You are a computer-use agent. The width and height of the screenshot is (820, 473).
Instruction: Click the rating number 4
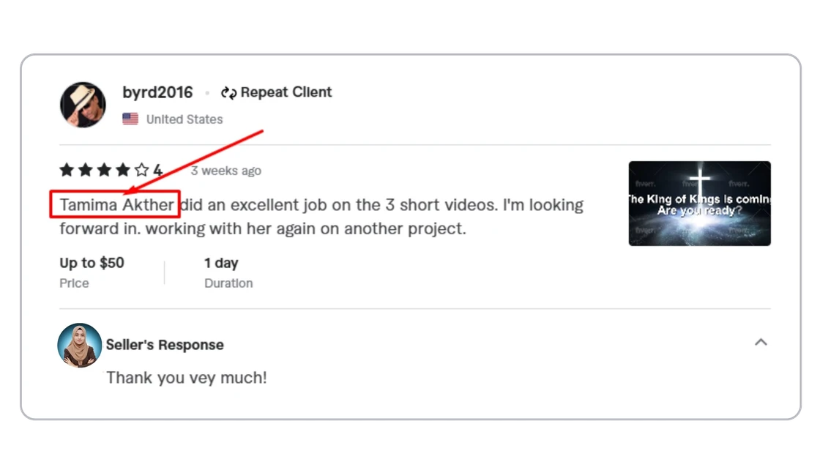(x=157, y=170)
